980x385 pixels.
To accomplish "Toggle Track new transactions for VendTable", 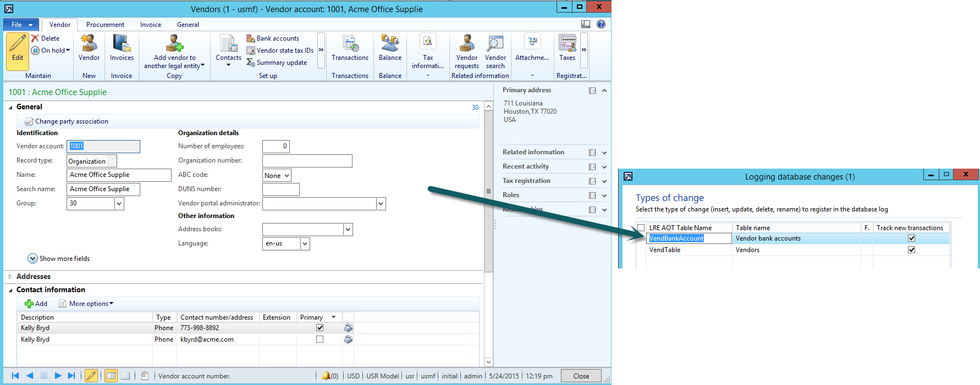I will pos(911,250).
